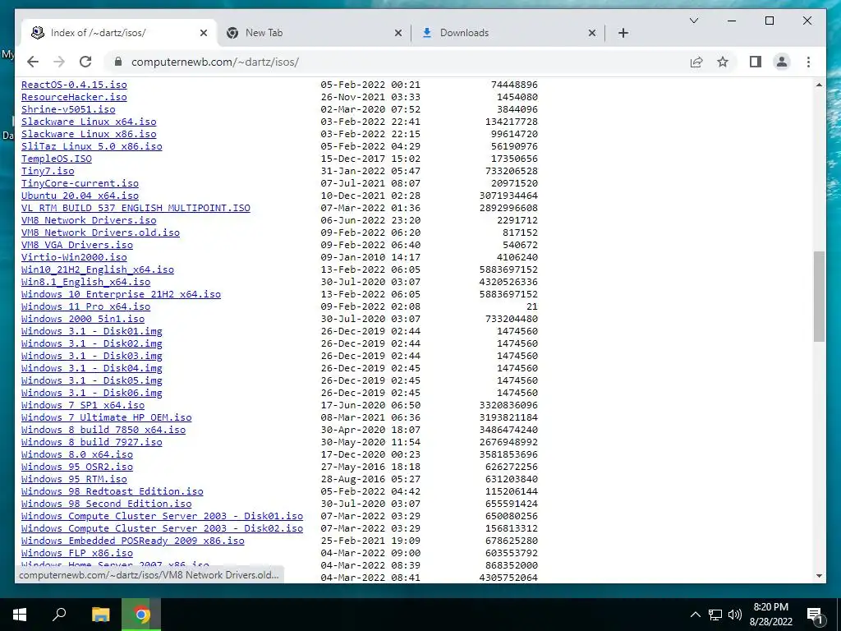Open Chrome three-dot menu

pos(808,62)
